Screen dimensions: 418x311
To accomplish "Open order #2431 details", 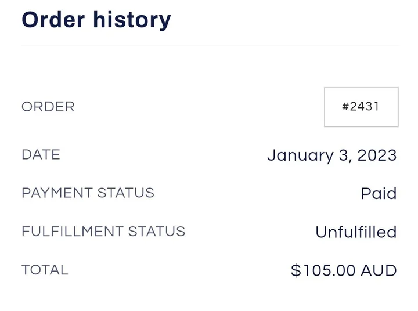I will [361, 107].
